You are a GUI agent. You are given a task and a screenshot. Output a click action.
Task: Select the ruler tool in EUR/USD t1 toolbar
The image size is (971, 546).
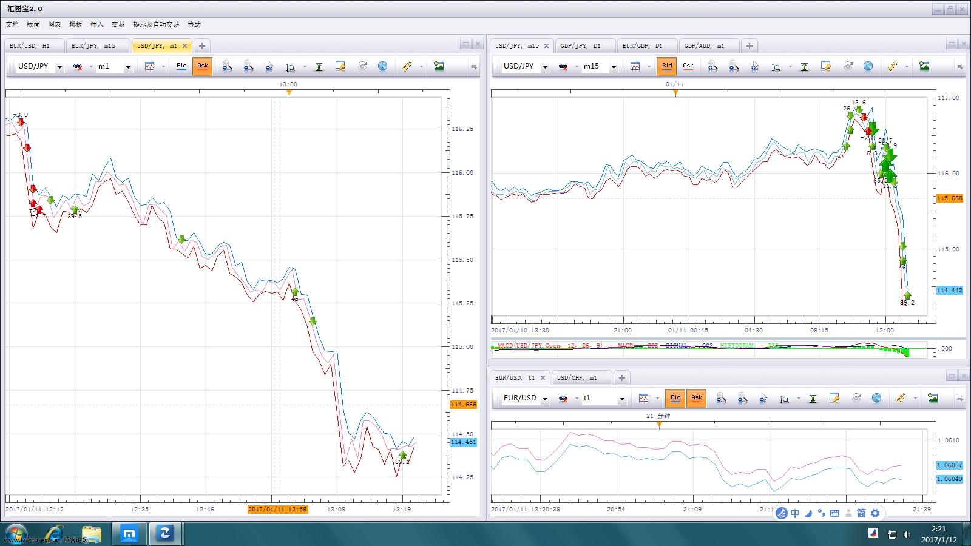click(901, 398)
